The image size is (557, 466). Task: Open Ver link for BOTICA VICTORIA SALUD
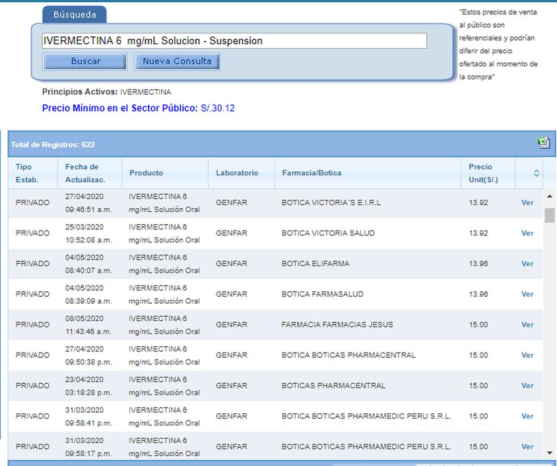coord(527,233)
